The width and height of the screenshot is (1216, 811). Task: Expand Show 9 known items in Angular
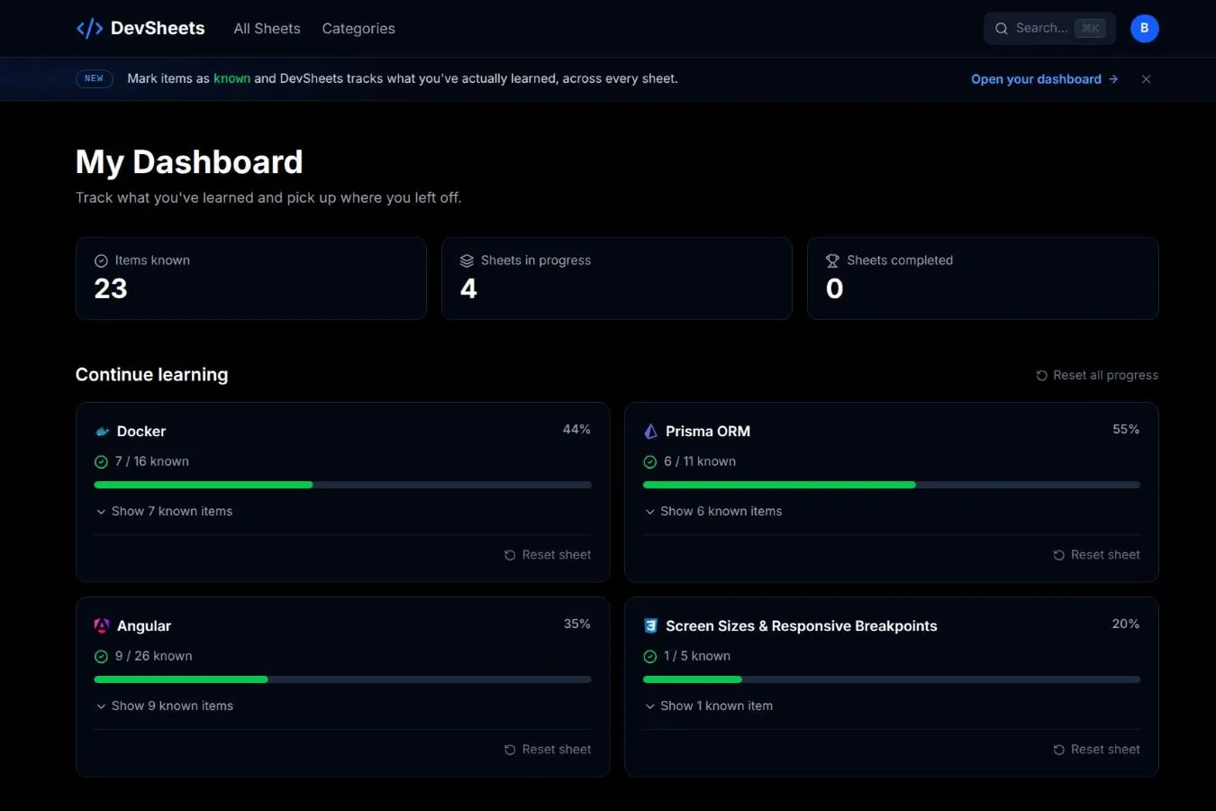click(x=164, y=706)
